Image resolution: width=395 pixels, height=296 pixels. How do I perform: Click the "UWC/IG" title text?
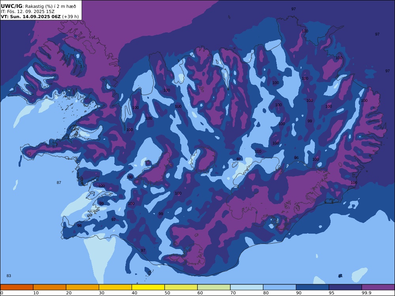coord(11,6)
